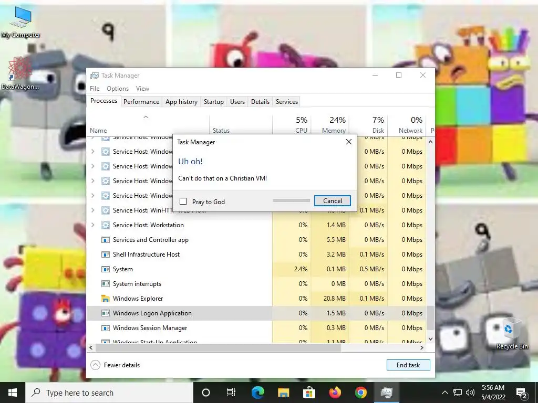Launch Microsoft Edge from the taskbar
Viewport: 538px width, 403px height.
click(x=257, y=393)
